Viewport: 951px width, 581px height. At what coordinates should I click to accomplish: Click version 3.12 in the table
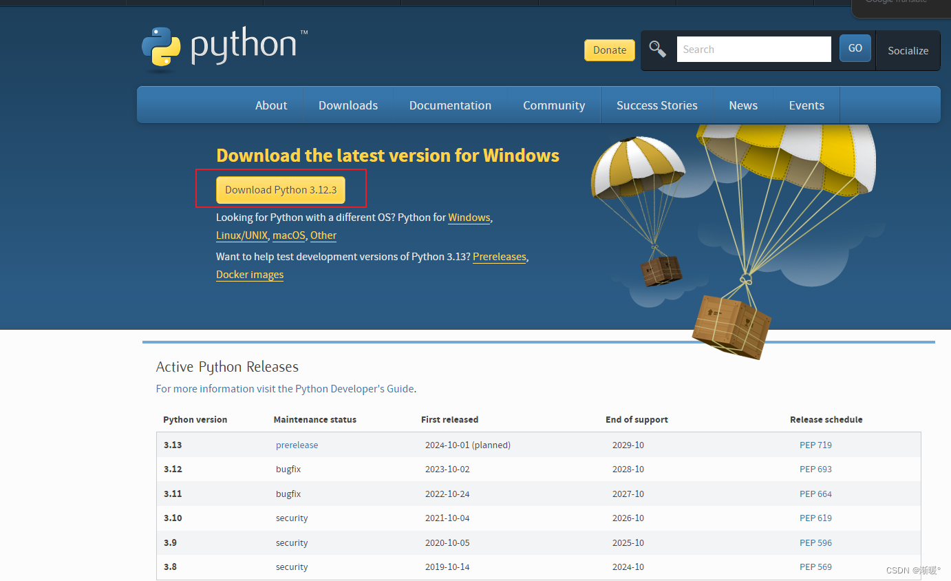(x=173, y=469)
